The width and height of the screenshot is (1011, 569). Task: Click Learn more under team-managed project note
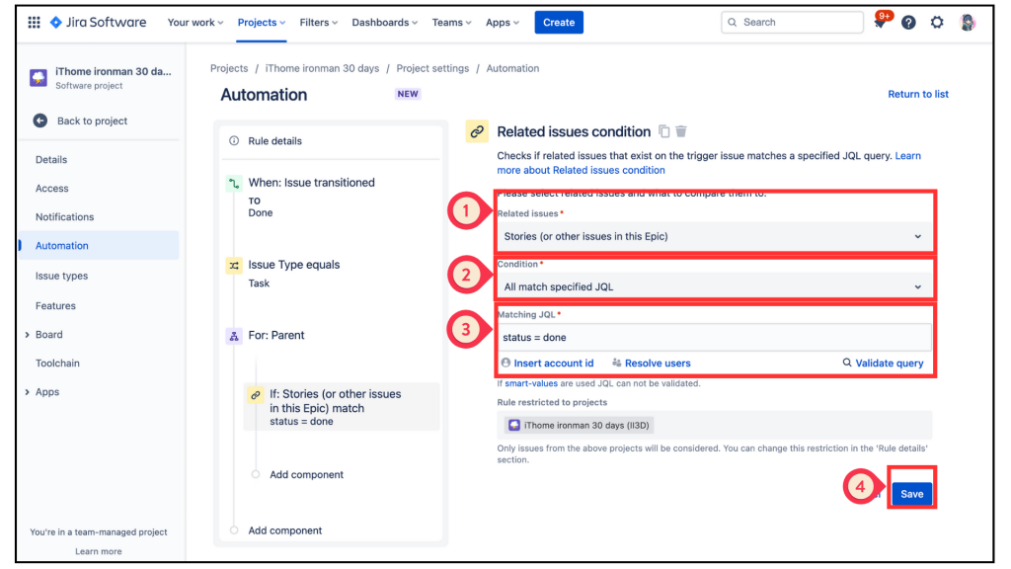98,551
